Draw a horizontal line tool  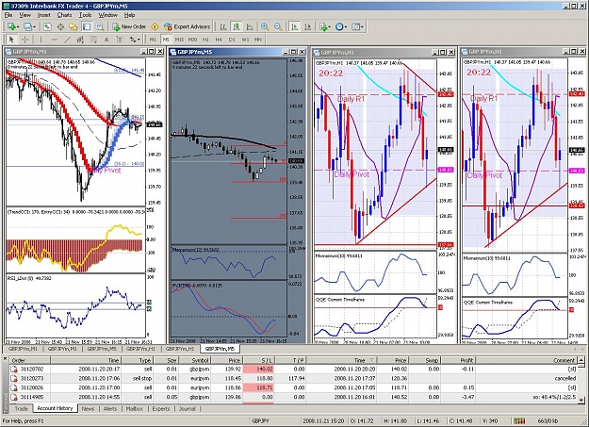tap(54, 39)
